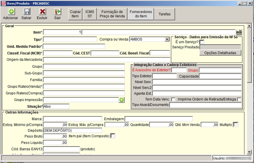Click the Item description field

pos(159,32)
